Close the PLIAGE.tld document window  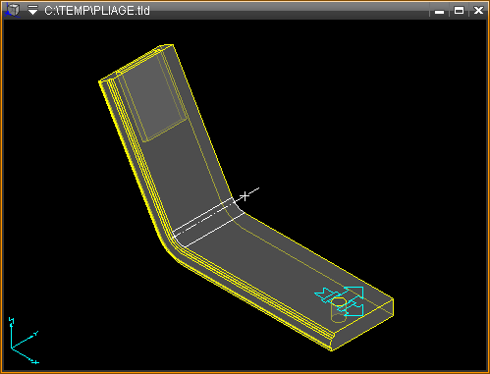pyautogui.click(x=478, y=11)
